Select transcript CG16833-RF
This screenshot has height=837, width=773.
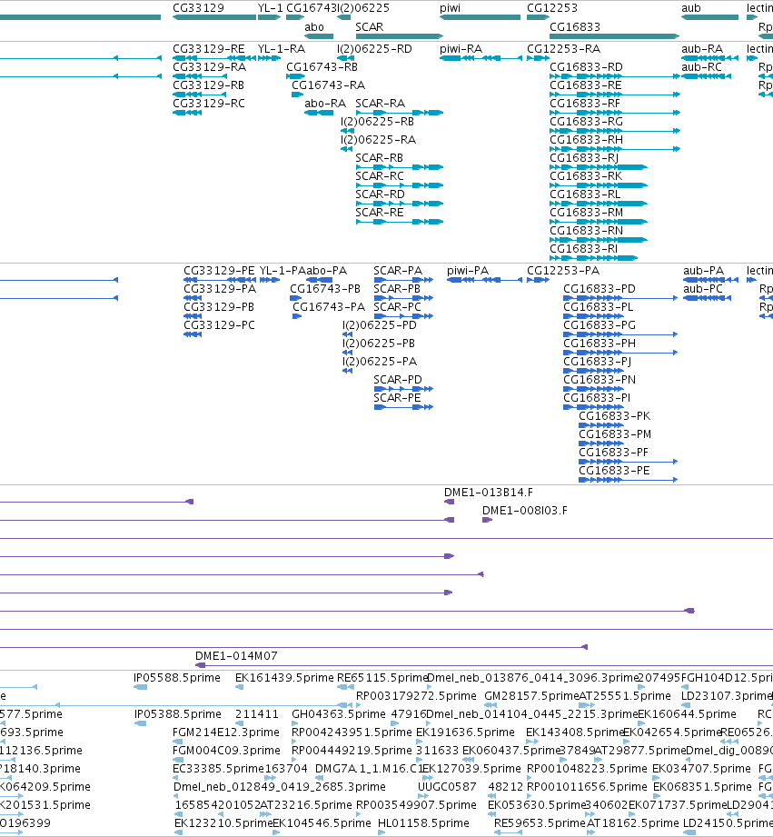coord(615,113)
